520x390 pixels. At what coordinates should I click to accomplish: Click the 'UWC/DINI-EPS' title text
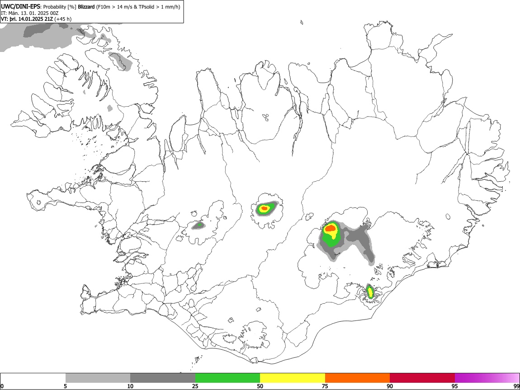pos(20,6)
